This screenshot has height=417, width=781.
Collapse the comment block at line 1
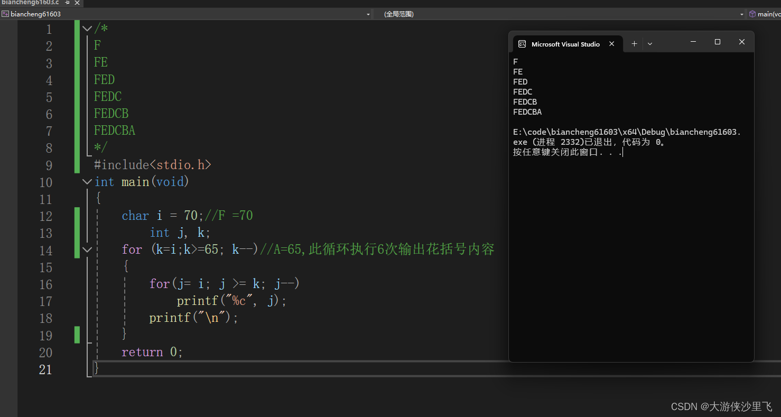[x=87, y=29]
